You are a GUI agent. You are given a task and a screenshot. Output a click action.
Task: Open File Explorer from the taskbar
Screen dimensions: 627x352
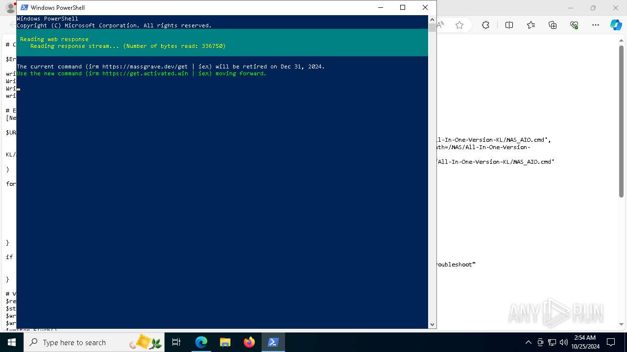point(225,342)
